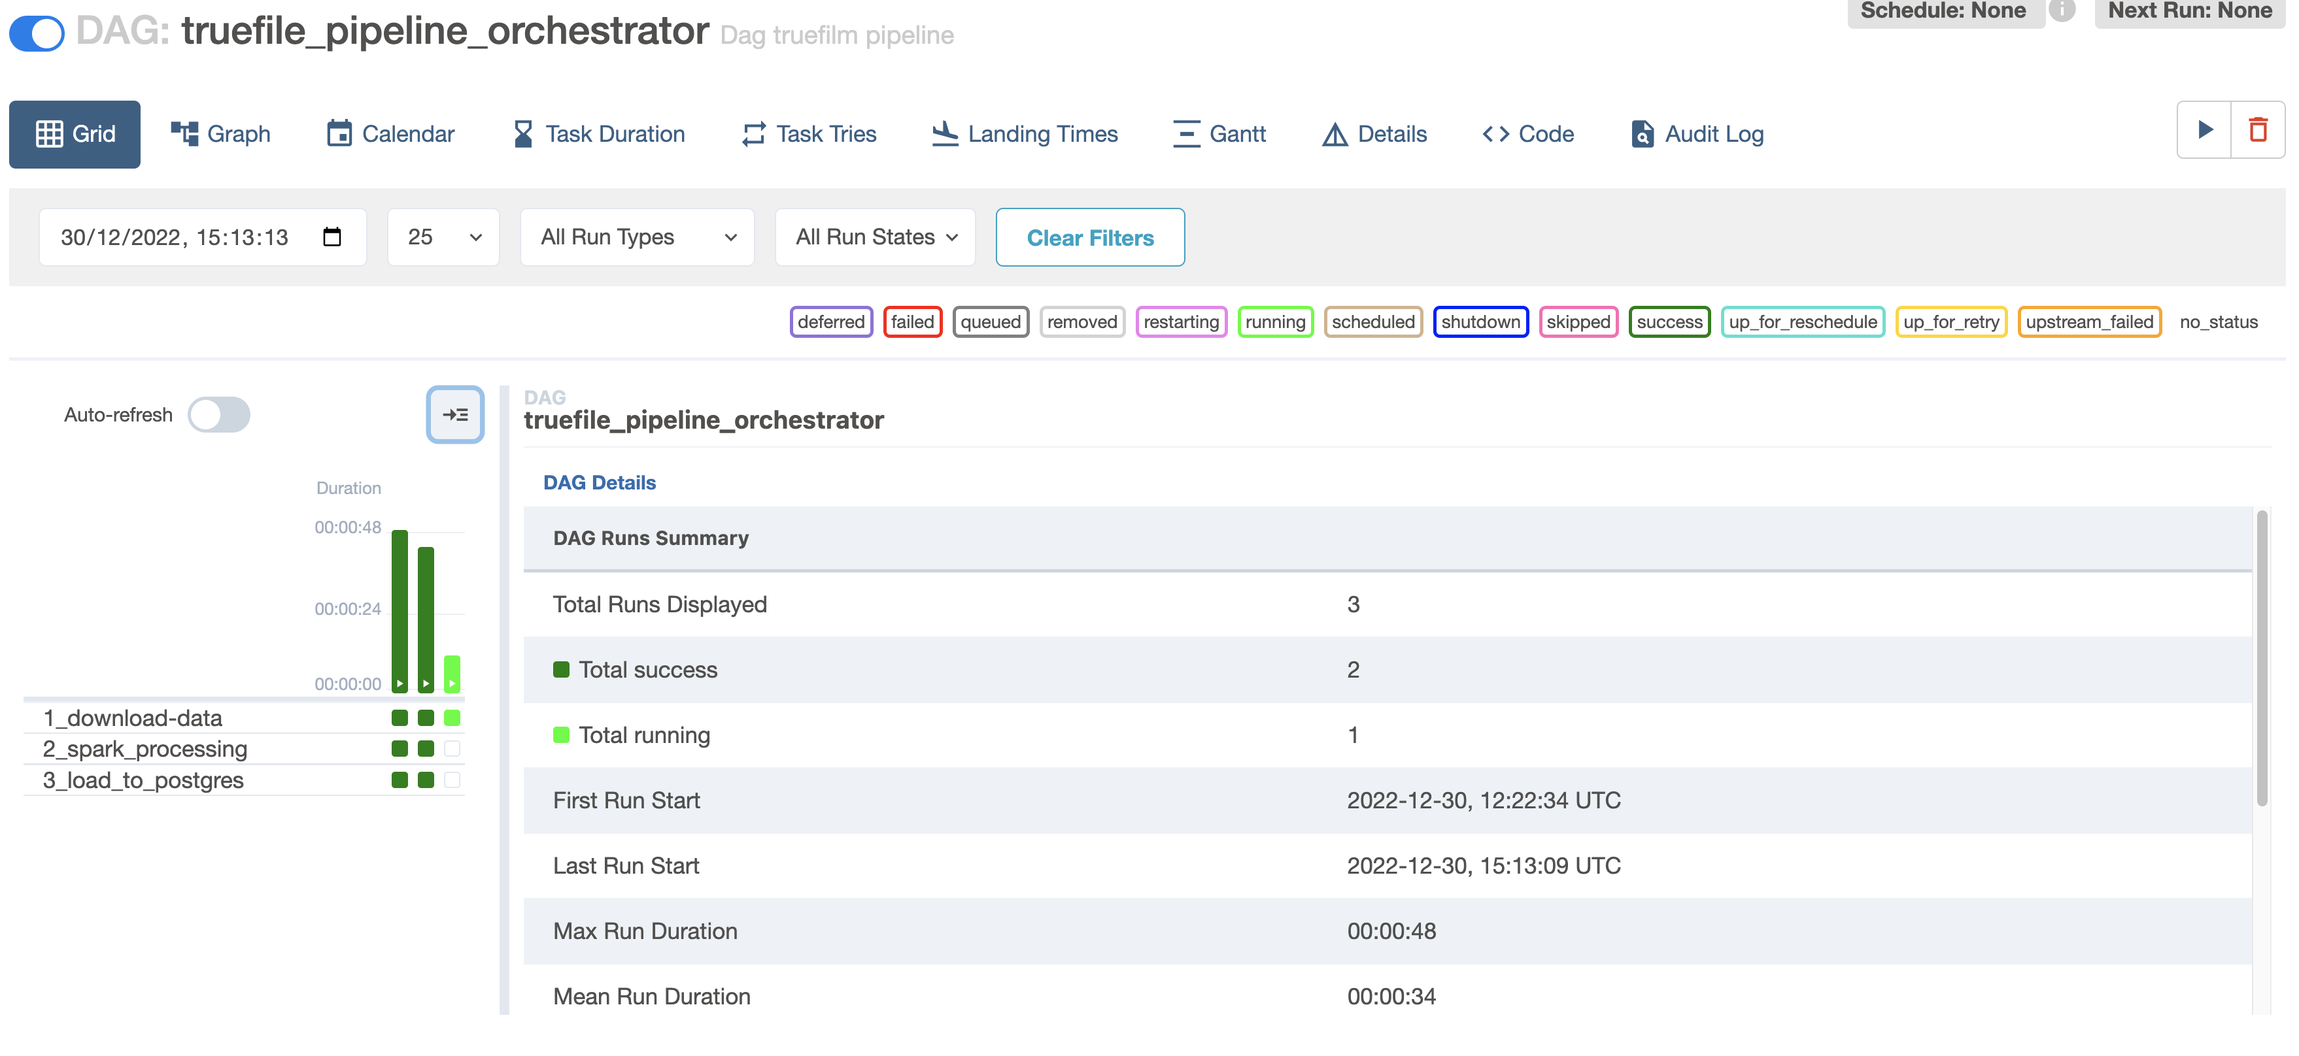Image resolution: width=2299 pixels, height=1056 pixels.
Task: Pause DAG with blue toggle switch
Action: point(37,33)
